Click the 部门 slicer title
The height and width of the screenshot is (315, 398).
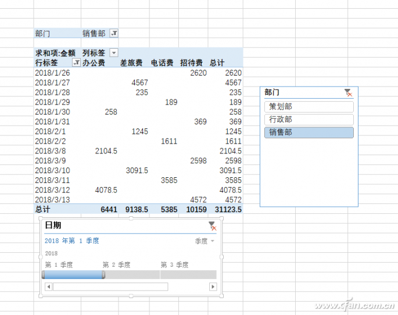[272, 92]
